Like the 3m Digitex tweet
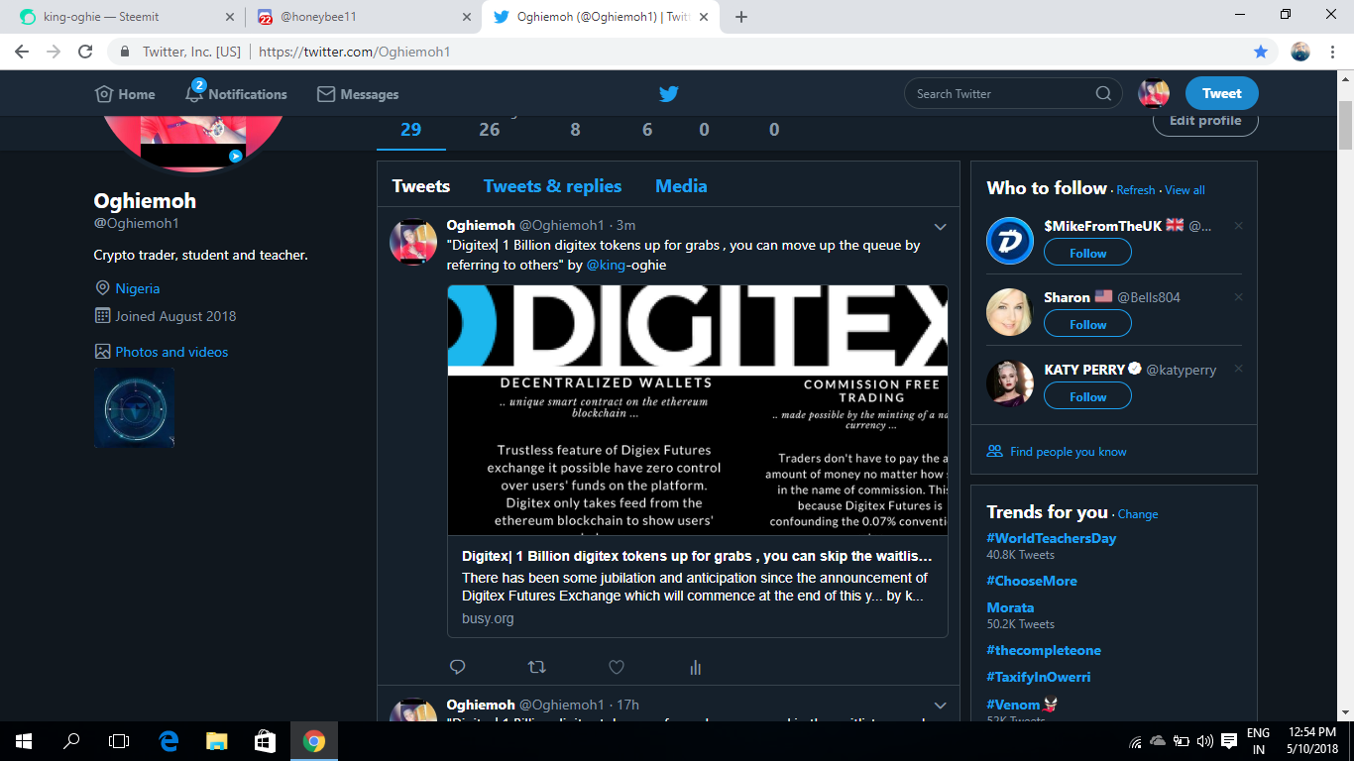Screen dimensions: 1354x761 tap(616, 667)
